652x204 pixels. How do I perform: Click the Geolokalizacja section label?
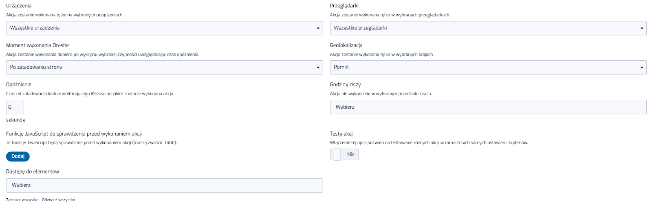[x=346, y=45]
